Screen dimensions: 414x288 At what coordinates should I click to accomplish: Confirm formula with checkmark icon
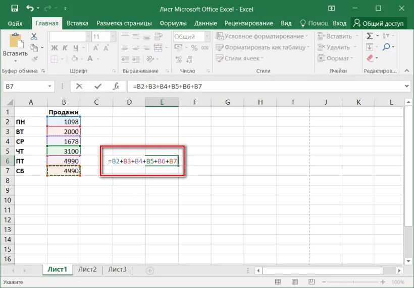98,86
